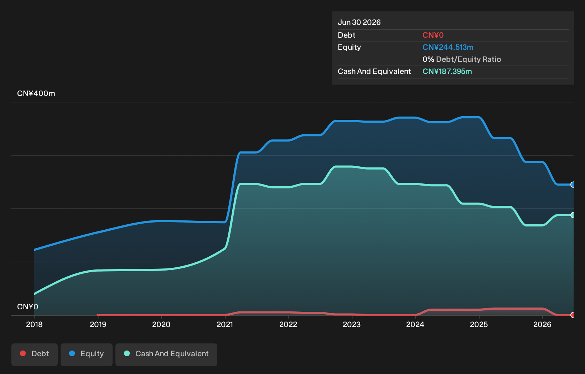The image size is (585, 374).
Task: Toggle the Equity legend button
Action: coord(87,354)
